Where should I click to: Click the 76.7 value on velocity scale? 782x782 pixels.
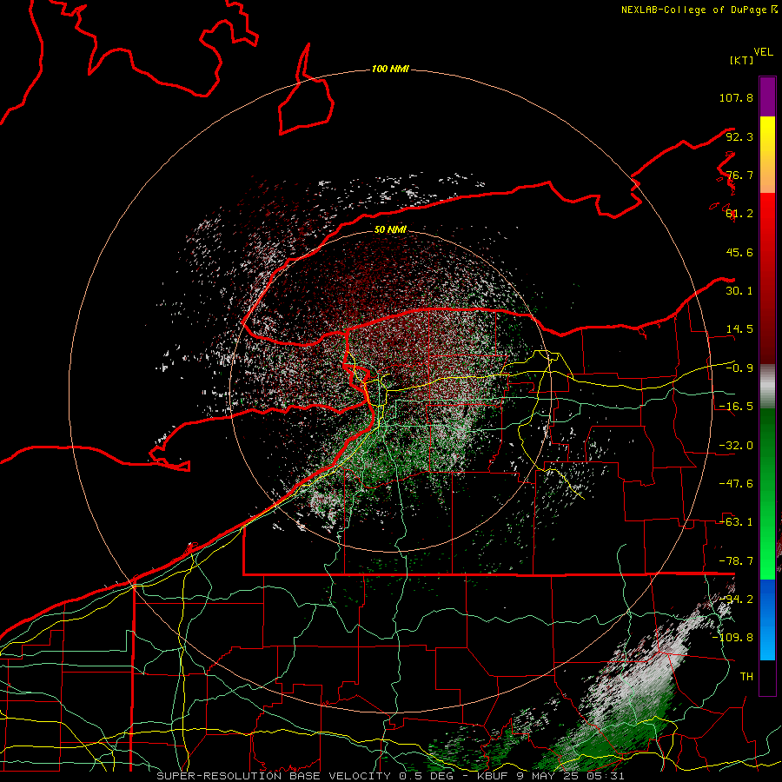pos(739,175)
